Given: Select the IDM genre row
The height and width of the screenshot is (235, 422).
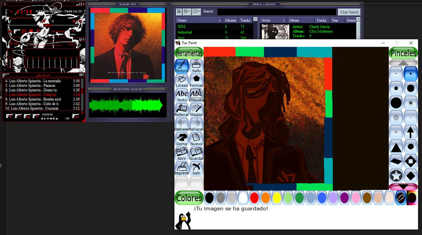Looking at the screenshot, I should click(x=215, y=26).
